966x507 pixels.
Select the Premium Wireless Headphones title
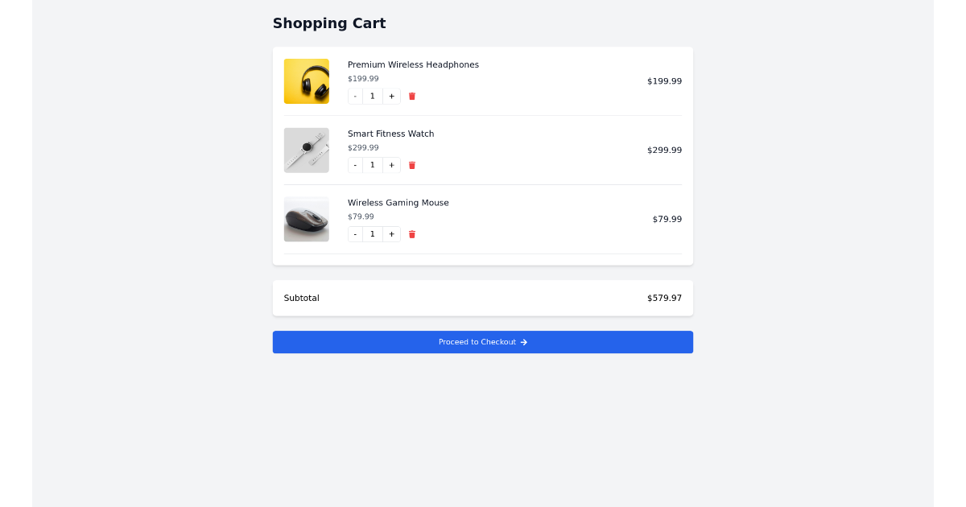point(413,64)
